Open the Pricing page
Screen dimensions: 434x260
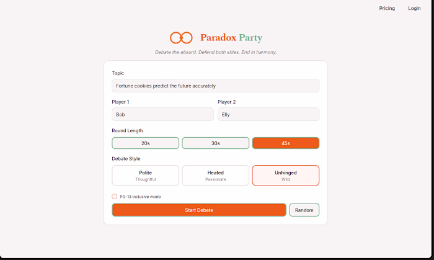click(x=387, y=9)
